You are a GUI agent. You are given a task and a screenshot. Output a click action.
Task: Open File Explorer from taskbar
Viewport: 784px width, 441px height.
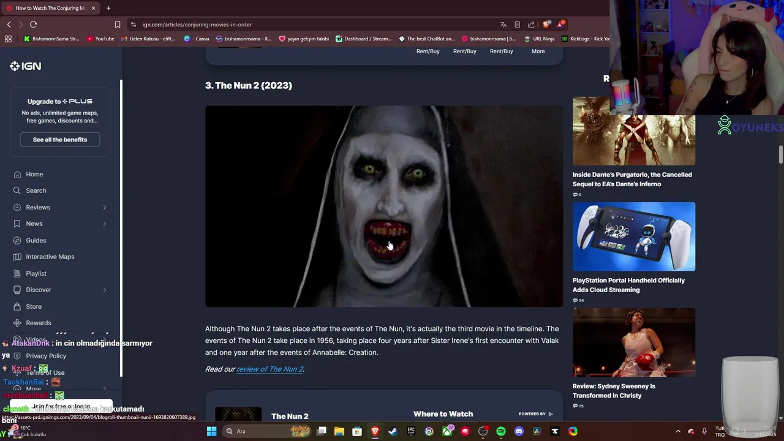(x=339, y=431)
